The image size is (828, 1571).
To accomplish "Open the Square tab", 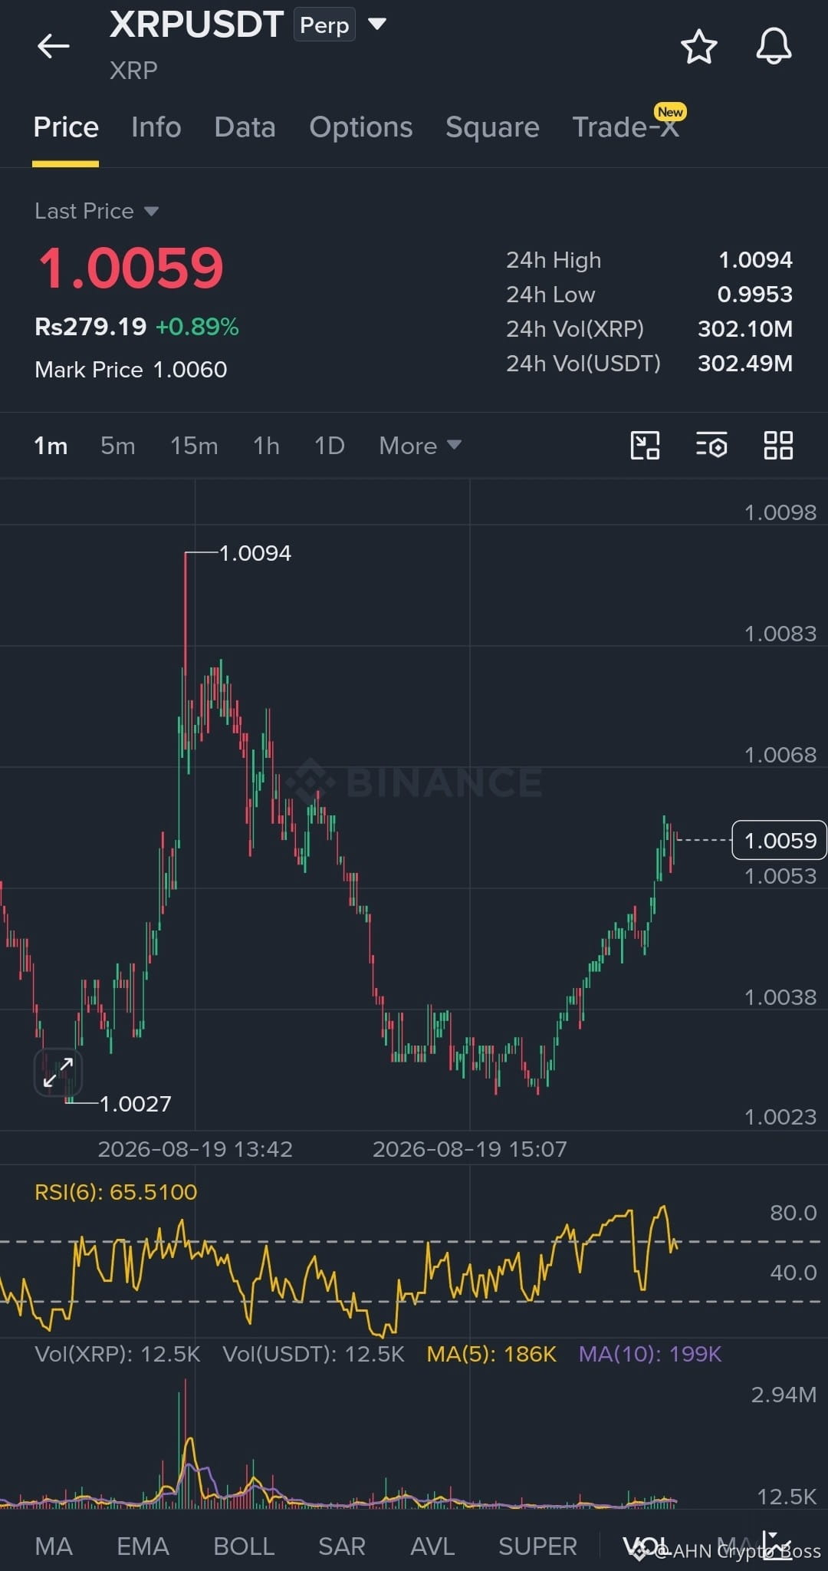I will pyautogui.click(x=492, y=127).
